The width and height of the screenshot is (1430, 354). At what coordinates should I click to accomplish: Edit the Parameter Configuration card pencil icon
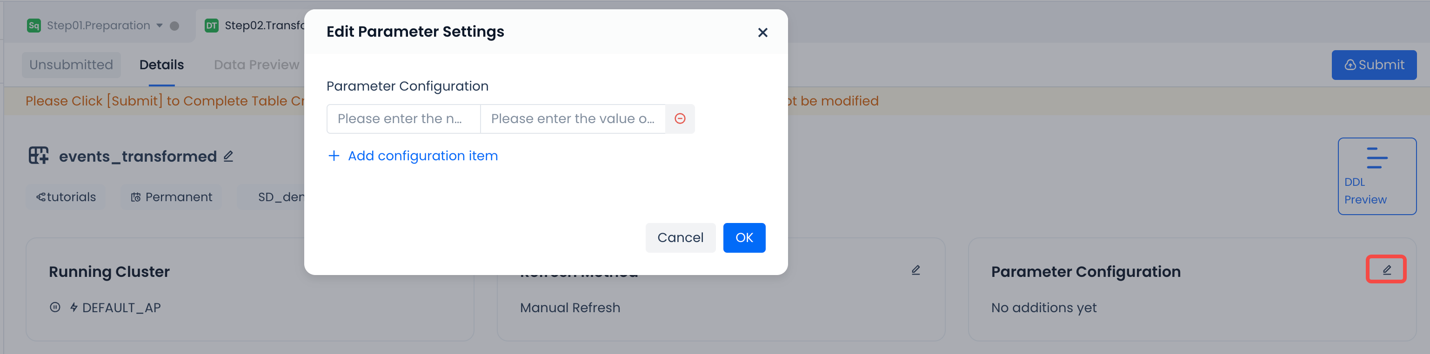tap(1386, 270)
